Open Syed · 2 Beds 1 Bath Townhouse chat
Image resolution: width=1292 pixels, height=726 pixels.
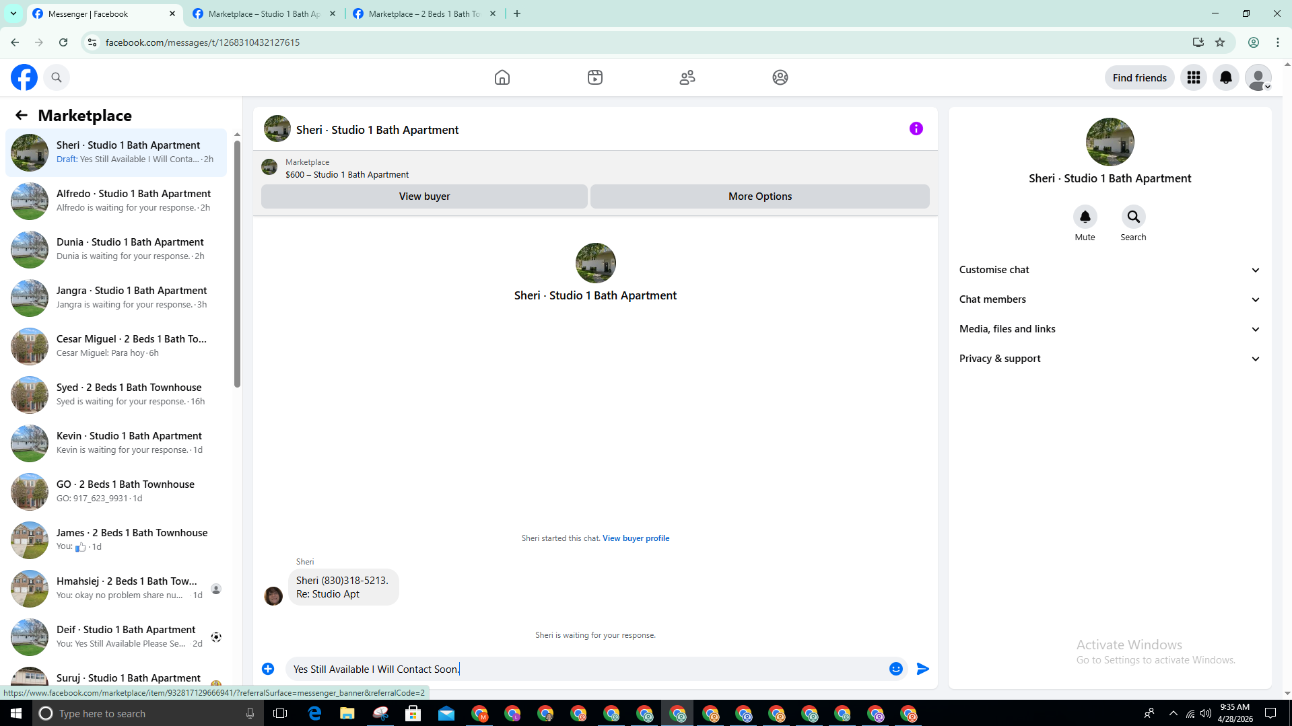point(116,394)
